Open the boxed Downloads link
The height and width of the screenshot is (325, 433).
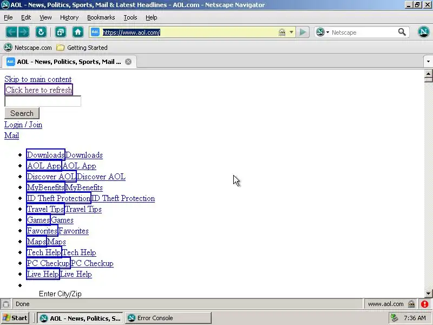(45, 155)
